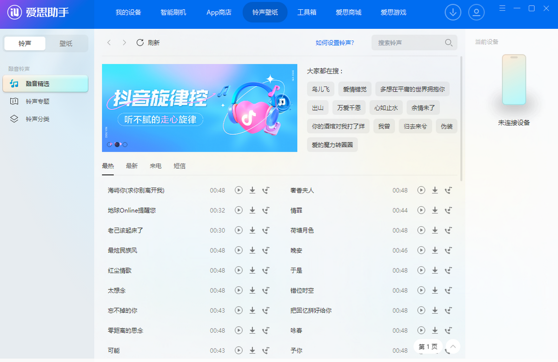Search hot keyword 爱的魔力转圈圈

(332, 145)
